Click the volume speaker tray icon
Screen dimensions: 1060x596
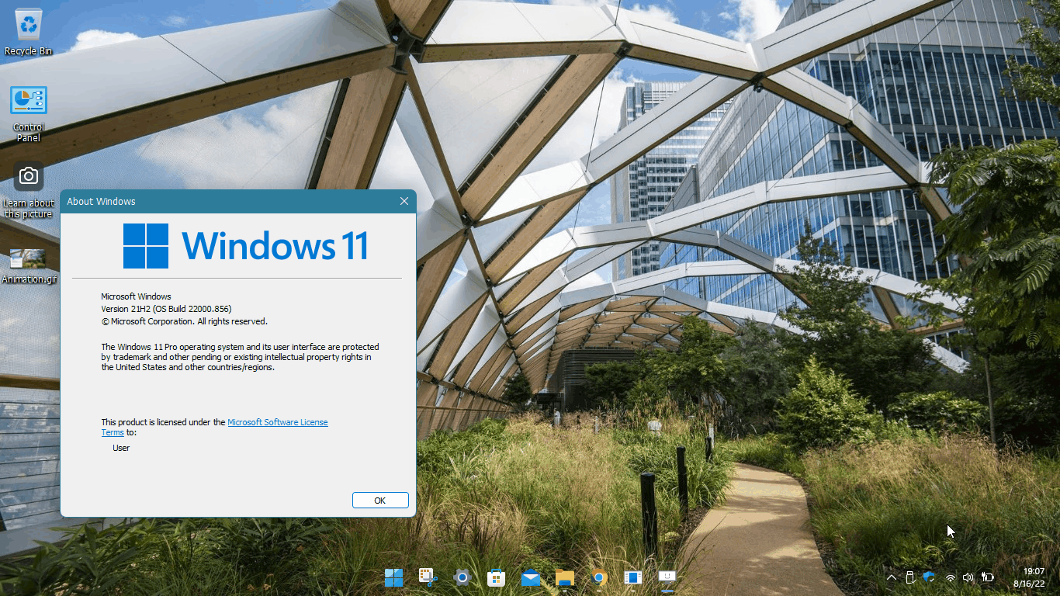click(968, 577)
